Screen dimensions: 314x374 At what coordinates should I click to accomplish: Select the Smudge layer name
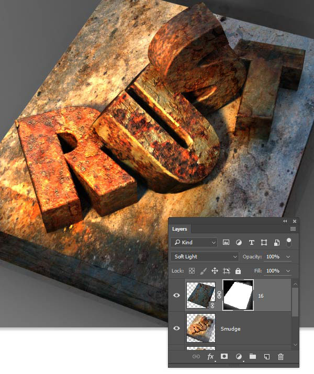(x=230, y=328)
